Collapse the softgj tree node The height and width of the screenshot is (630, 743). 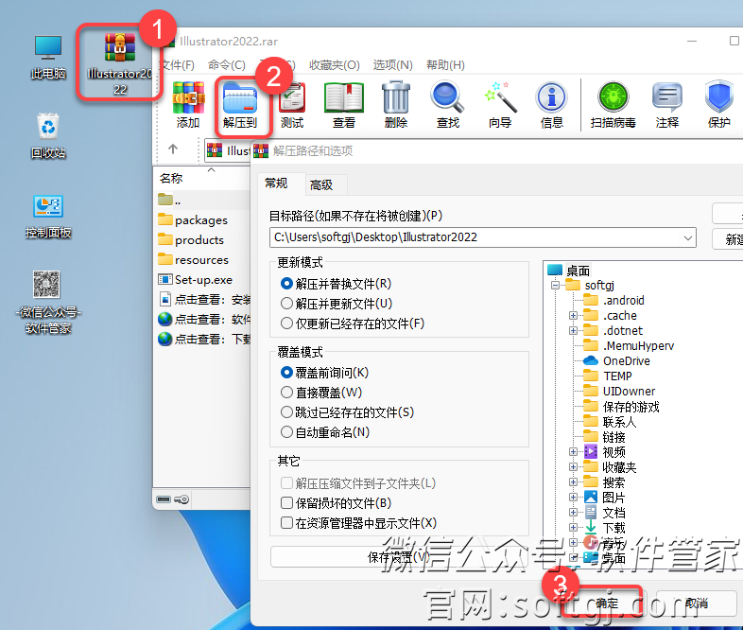[555, 286]
